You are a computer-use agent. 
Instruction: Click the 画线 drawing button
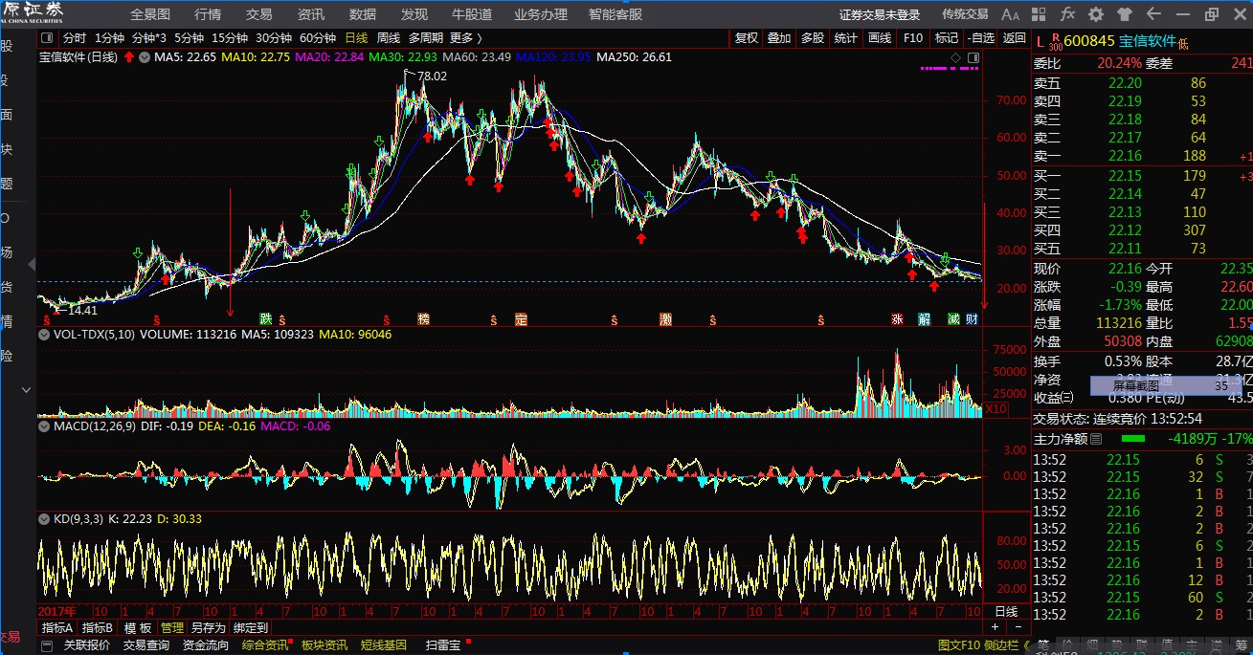[x=879, y=38]
